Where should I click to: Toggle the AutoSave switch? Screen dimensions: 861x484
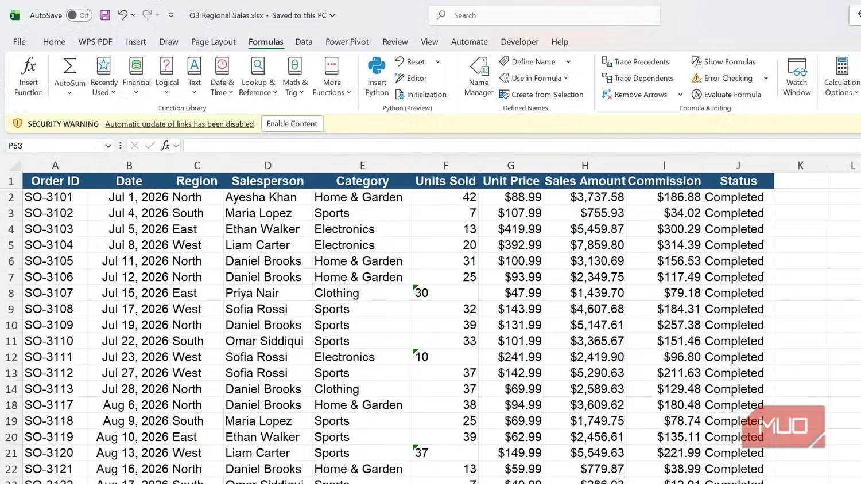79,15
